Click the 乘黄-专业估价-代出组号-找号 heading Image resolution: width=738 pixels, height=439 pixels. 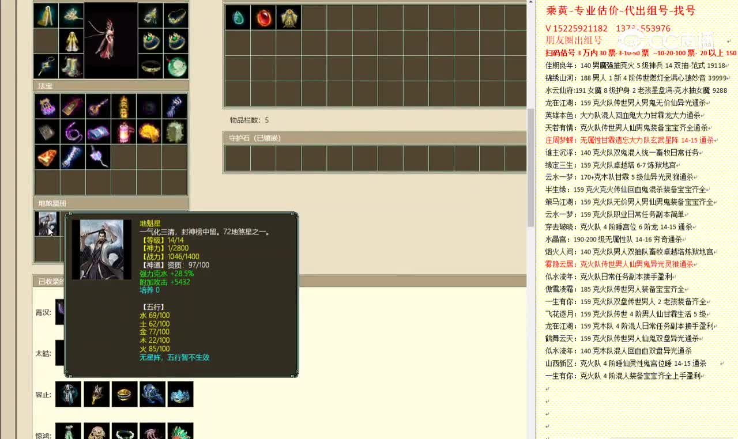pyautogui.click(x=620, y=11)
